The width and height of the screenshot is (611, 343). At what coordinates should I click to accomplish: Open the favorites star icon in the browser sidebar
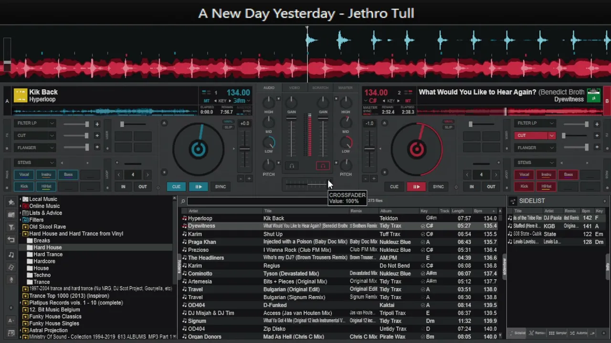tap(11, 202)
